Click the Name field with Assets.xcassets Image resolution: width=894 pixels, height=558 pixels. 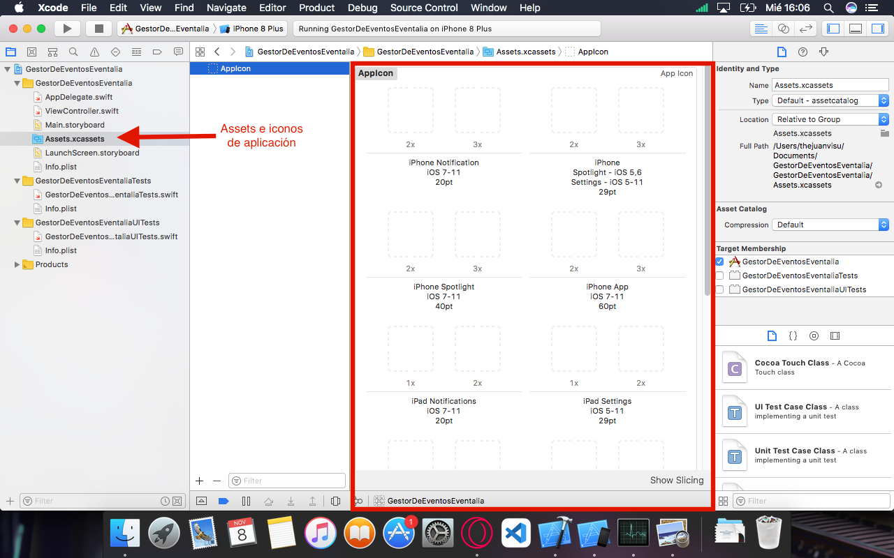830,85
